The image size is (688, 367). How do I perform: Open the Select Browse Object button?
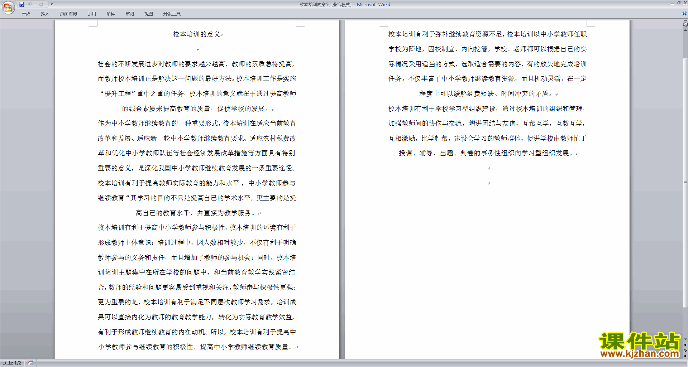pyautogui.click(x=685, y=351)
